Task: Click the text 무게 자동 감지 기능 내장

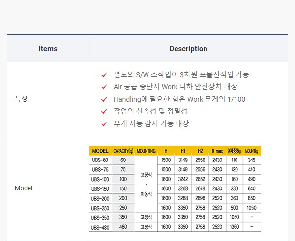Action: [151, 124]
